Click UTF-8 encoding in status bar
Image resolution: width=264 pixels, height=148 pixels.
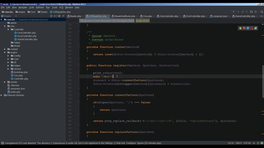click(x=247, y=143)
